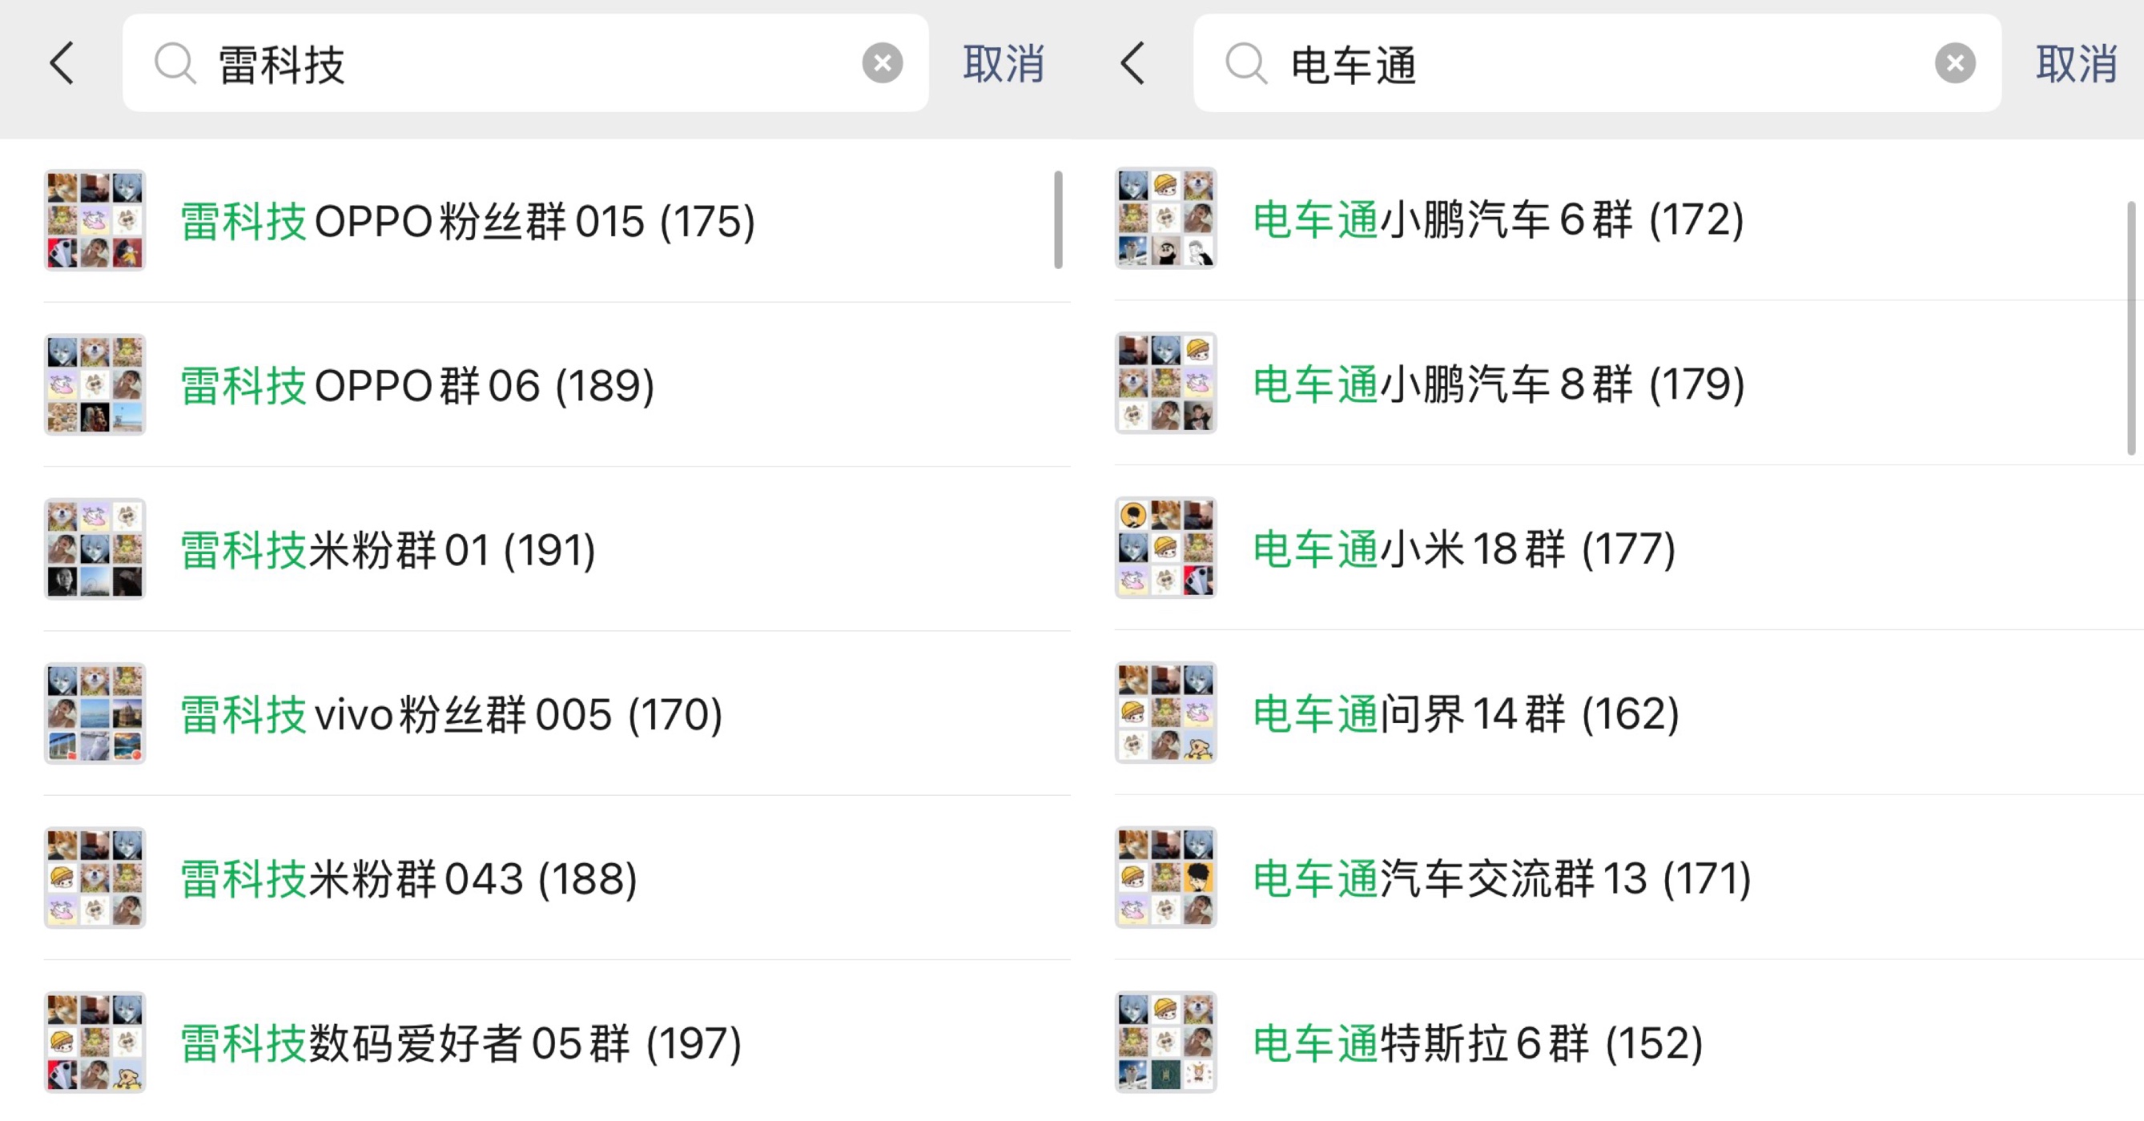This screenshot has width=2144, height=1121.
Task: Click magnifier icon beside 电车通
Action: 1246,63
